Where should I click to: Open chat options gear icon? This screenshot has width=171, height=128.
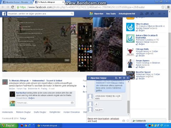pos(124,78)
